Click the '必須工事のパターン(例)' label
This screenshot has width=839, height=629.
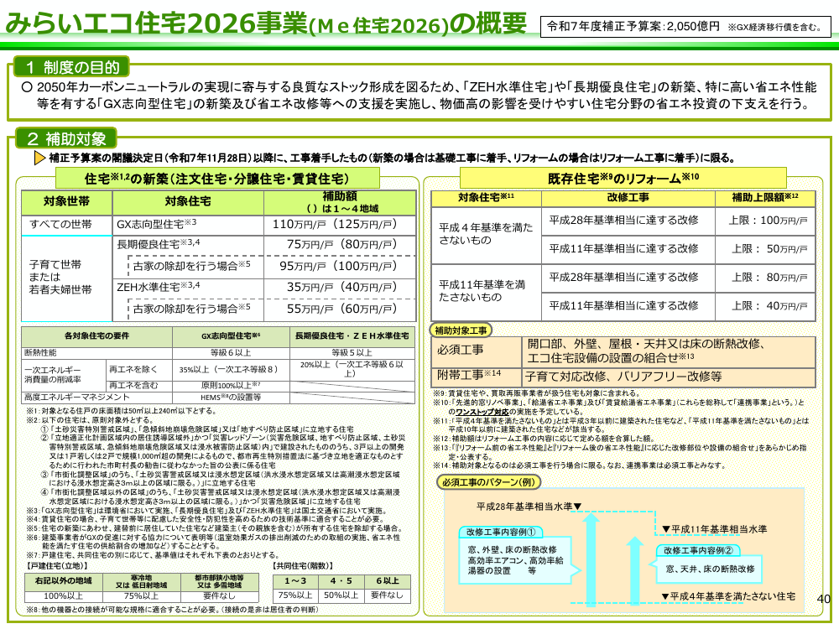488,482
